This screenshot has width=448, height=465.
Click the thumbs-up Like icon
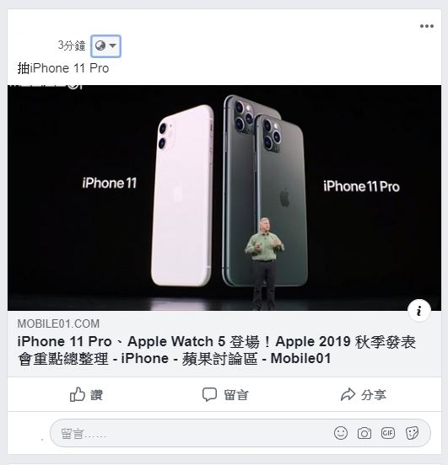[x=78, y=394]
